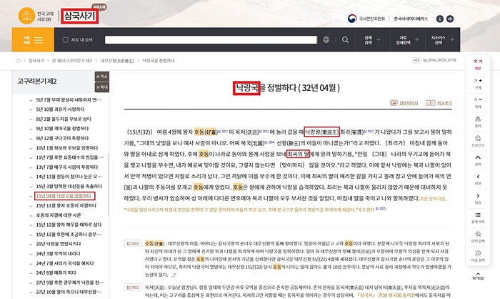Screen dimensions: 500x299
Task: Select 20년 낙랑을 멸망시키다 entry
Action: tap(59, 244)
